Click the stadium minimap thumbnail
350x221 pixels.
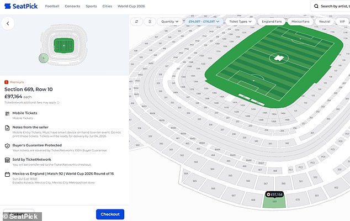pyautogui.click(x=64, y=45)
